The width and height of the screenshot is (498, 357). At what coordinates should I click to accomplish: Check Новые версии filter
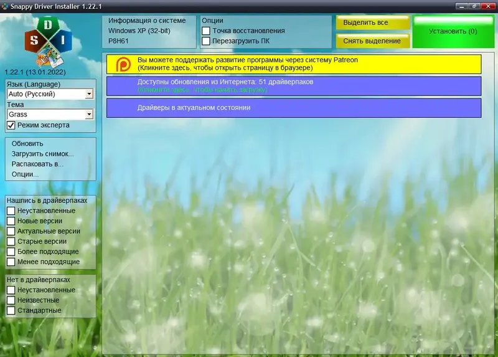[11, 221]
